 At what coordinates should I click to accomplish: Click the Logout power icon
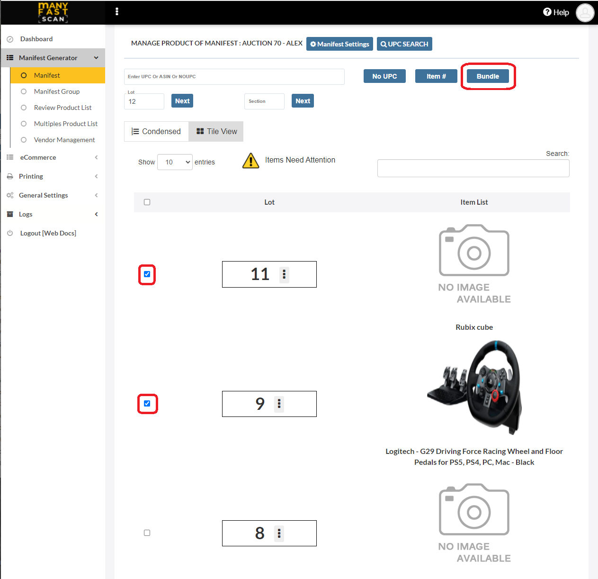pos(10,233)
